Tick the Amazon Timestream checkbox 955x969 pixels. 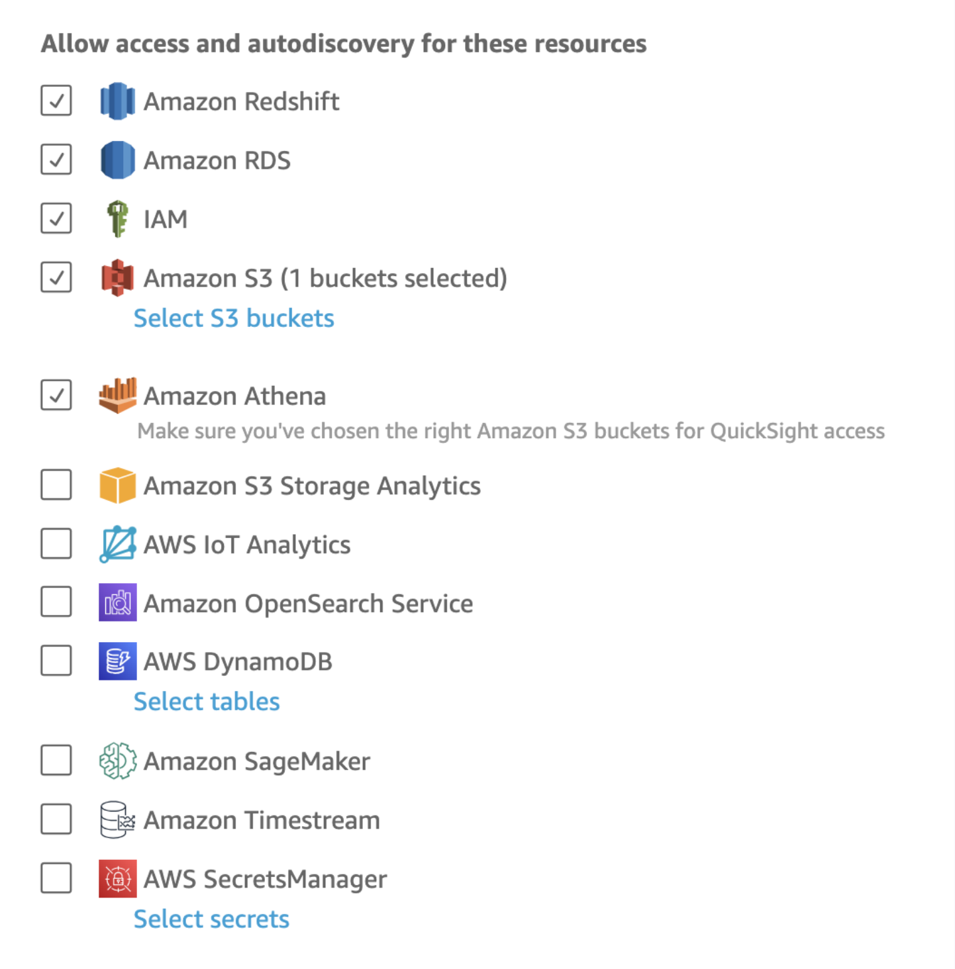coord(56,819)
